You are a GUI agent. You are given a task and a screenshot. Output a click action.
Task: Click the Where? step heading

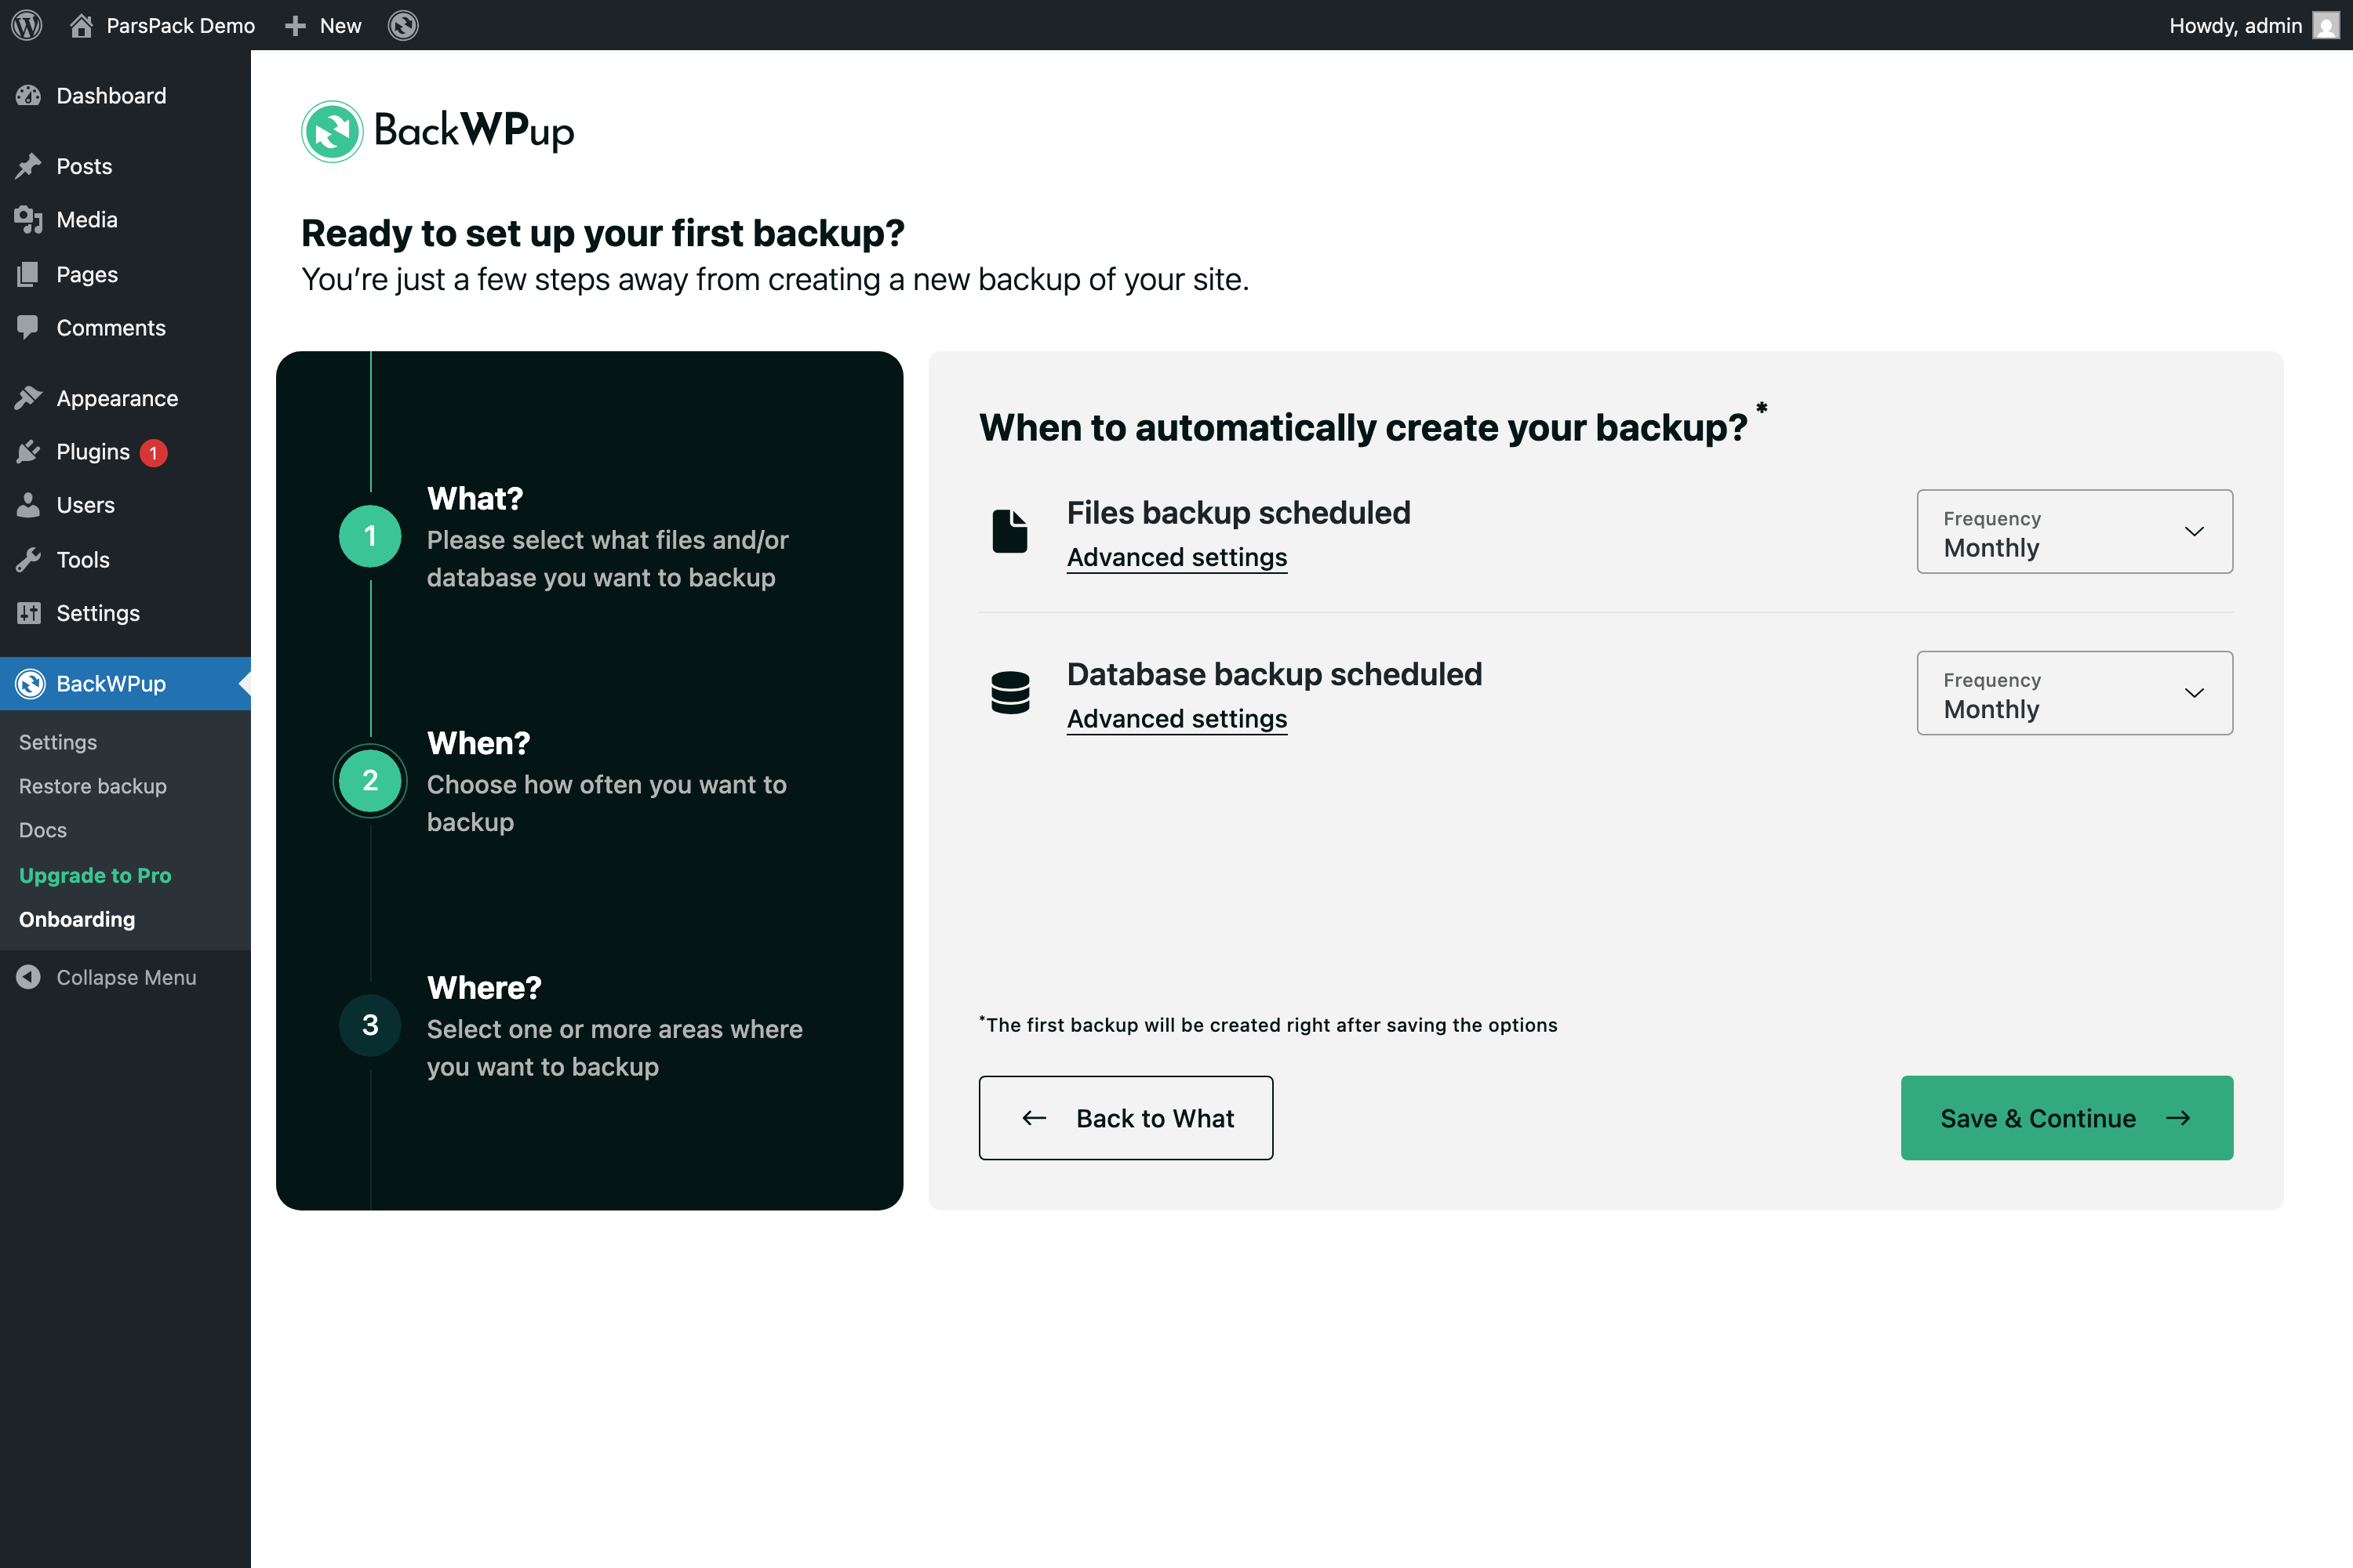tap(484, 987)
